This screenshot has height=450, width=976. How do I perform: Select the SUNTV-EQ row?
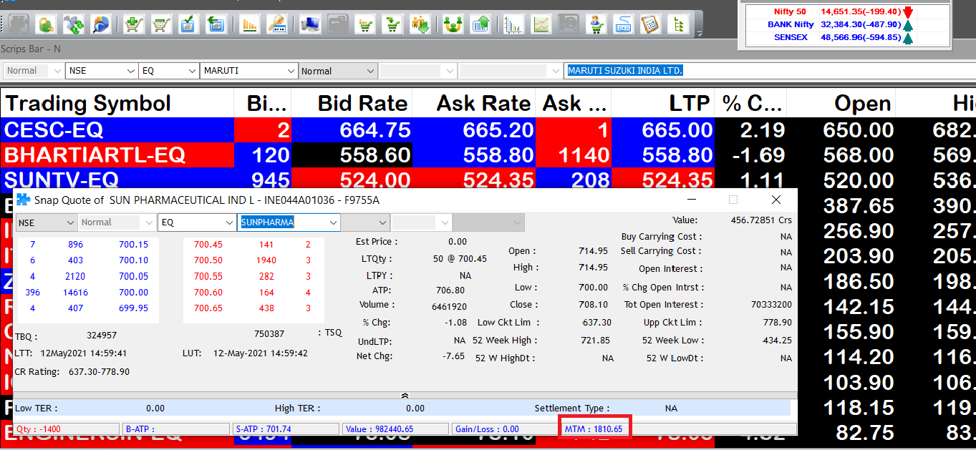488,178
